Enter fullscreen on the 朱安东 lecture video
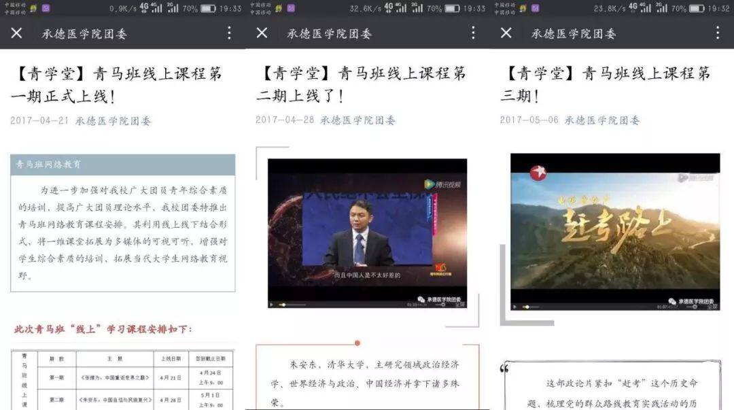 tap(459, 305)
